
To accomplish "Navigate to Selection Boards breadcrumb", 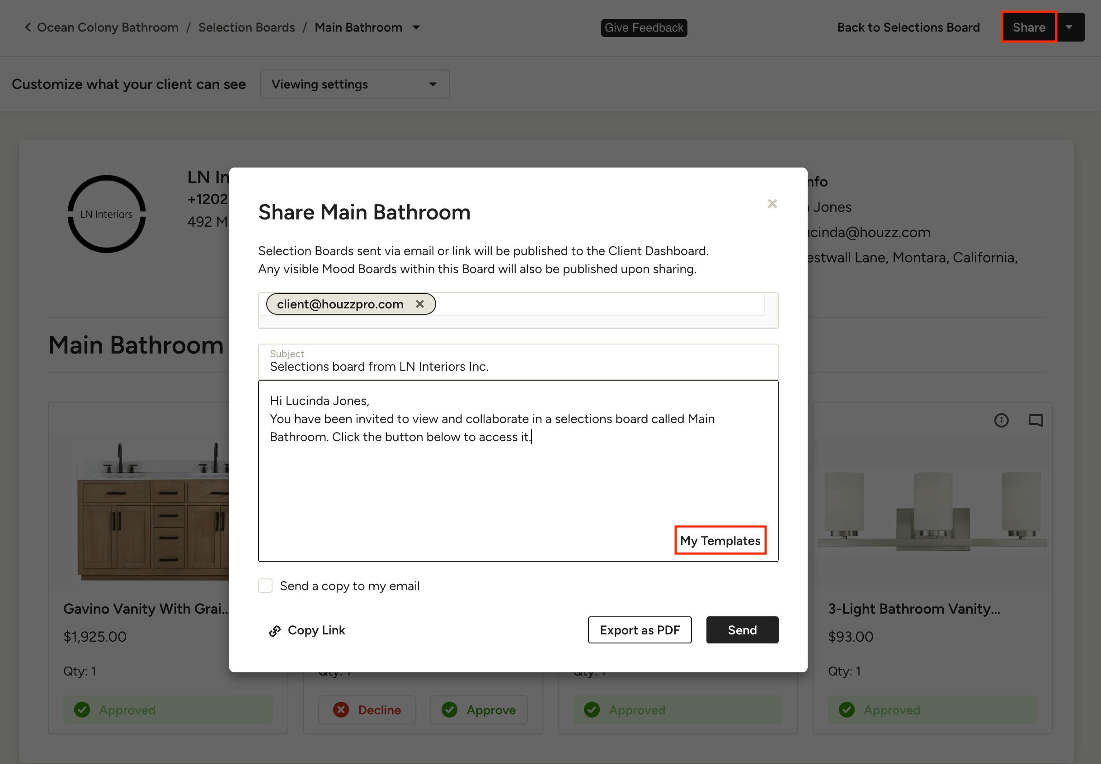I will pos(247,27).
